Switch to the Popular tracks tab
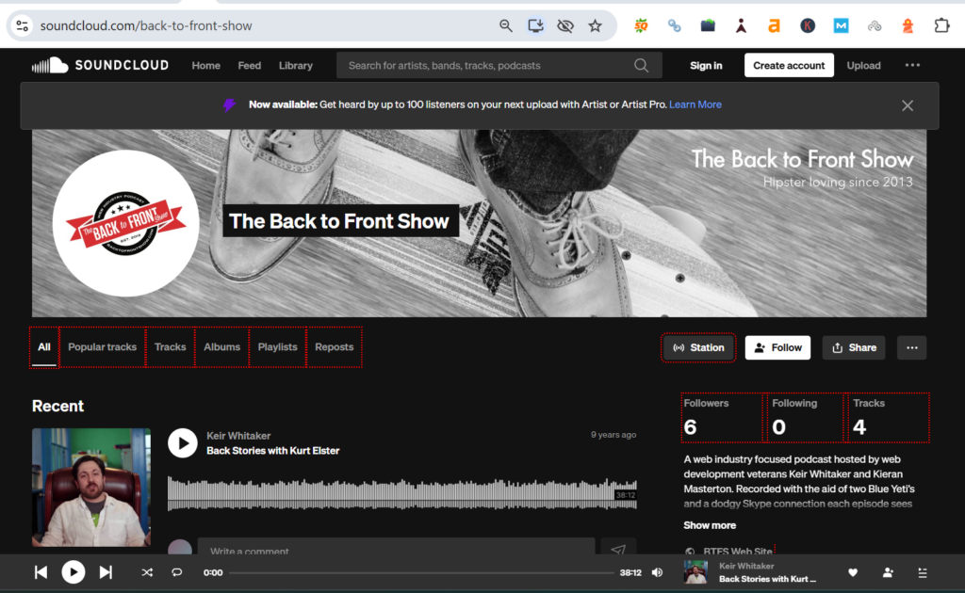Viewport: 965px width, 593px height. (x=102, y=347)
